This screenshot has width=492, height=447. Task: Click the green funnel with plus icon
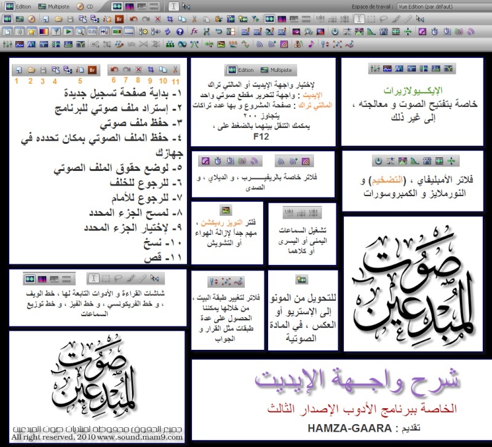pos(255,19)
